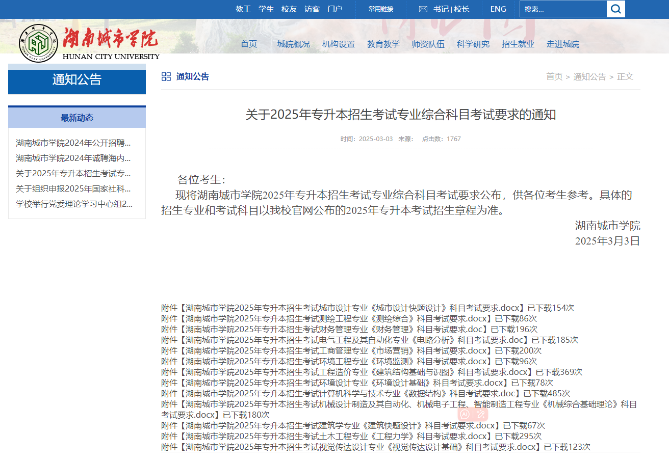Open the 机构设置 navigation menu
The width and height of the screenshot is (669, 462).
[x=339, y=44]
